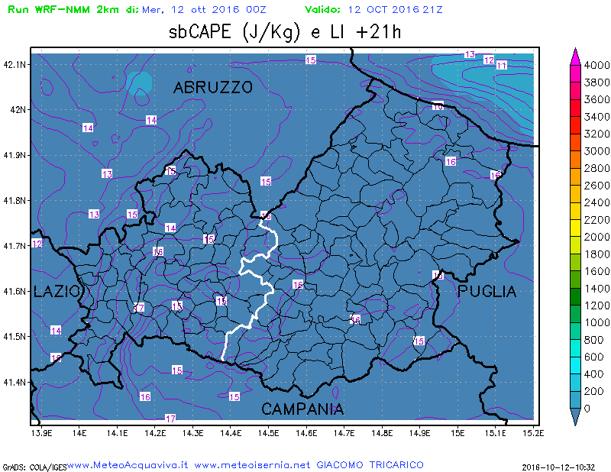Select the run date Mer, 12 ott 2016 00Z

[x=204, y=9]
